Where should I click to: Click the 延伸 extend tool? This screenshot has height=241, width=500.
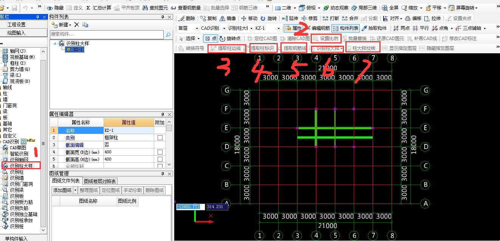click(x=290, y=18)
